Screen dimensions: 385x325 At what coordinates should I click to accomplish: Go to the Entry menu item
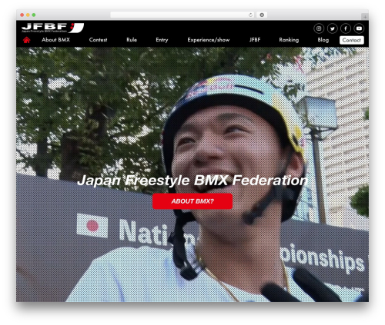click(162, 40)
